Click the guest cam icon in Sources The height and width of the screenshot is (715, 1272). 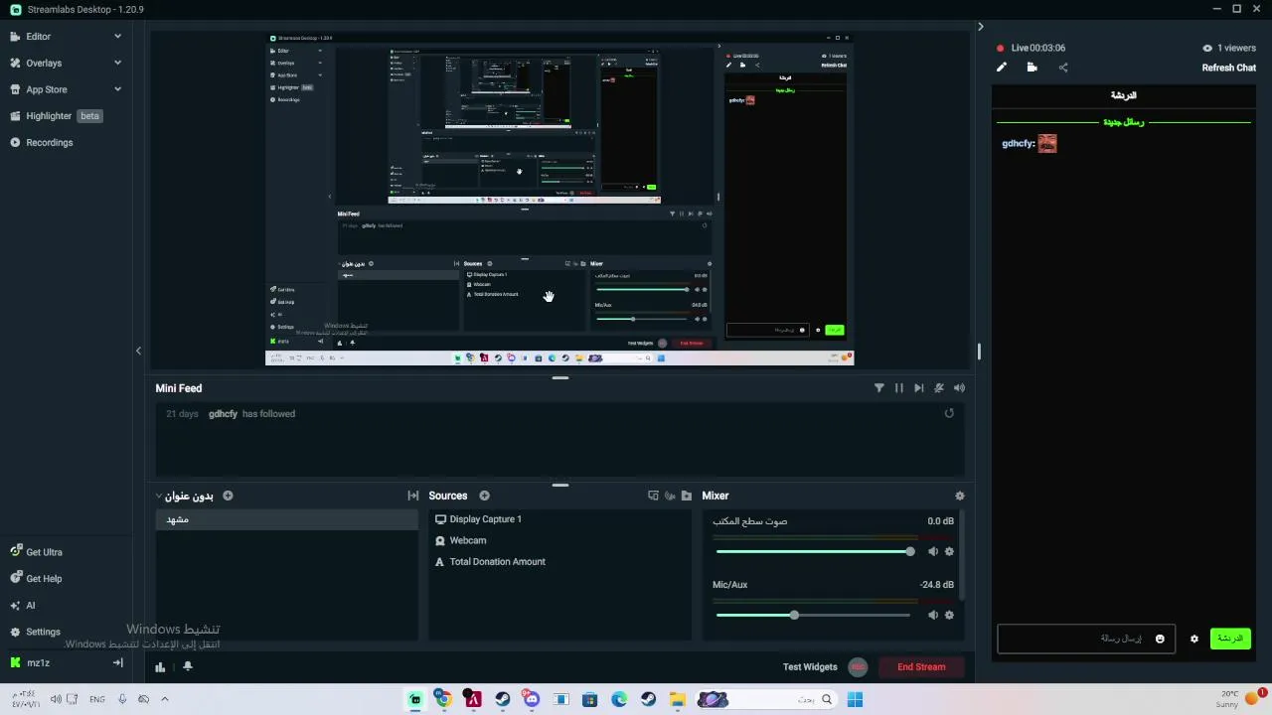coord(670,496)
